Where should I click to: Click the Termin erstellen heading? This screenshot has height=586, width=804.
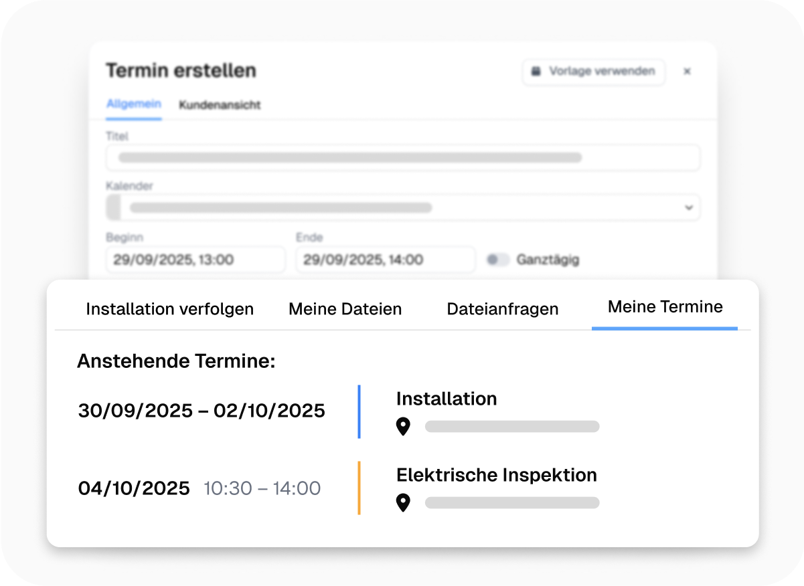181,71
